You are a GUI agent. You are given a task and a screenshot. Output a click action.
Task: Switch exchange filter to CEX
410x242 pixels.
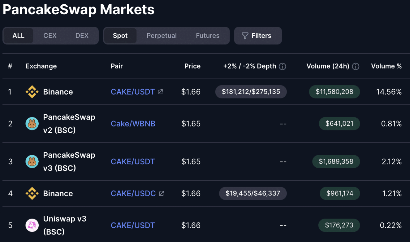(x=50, y=36)
